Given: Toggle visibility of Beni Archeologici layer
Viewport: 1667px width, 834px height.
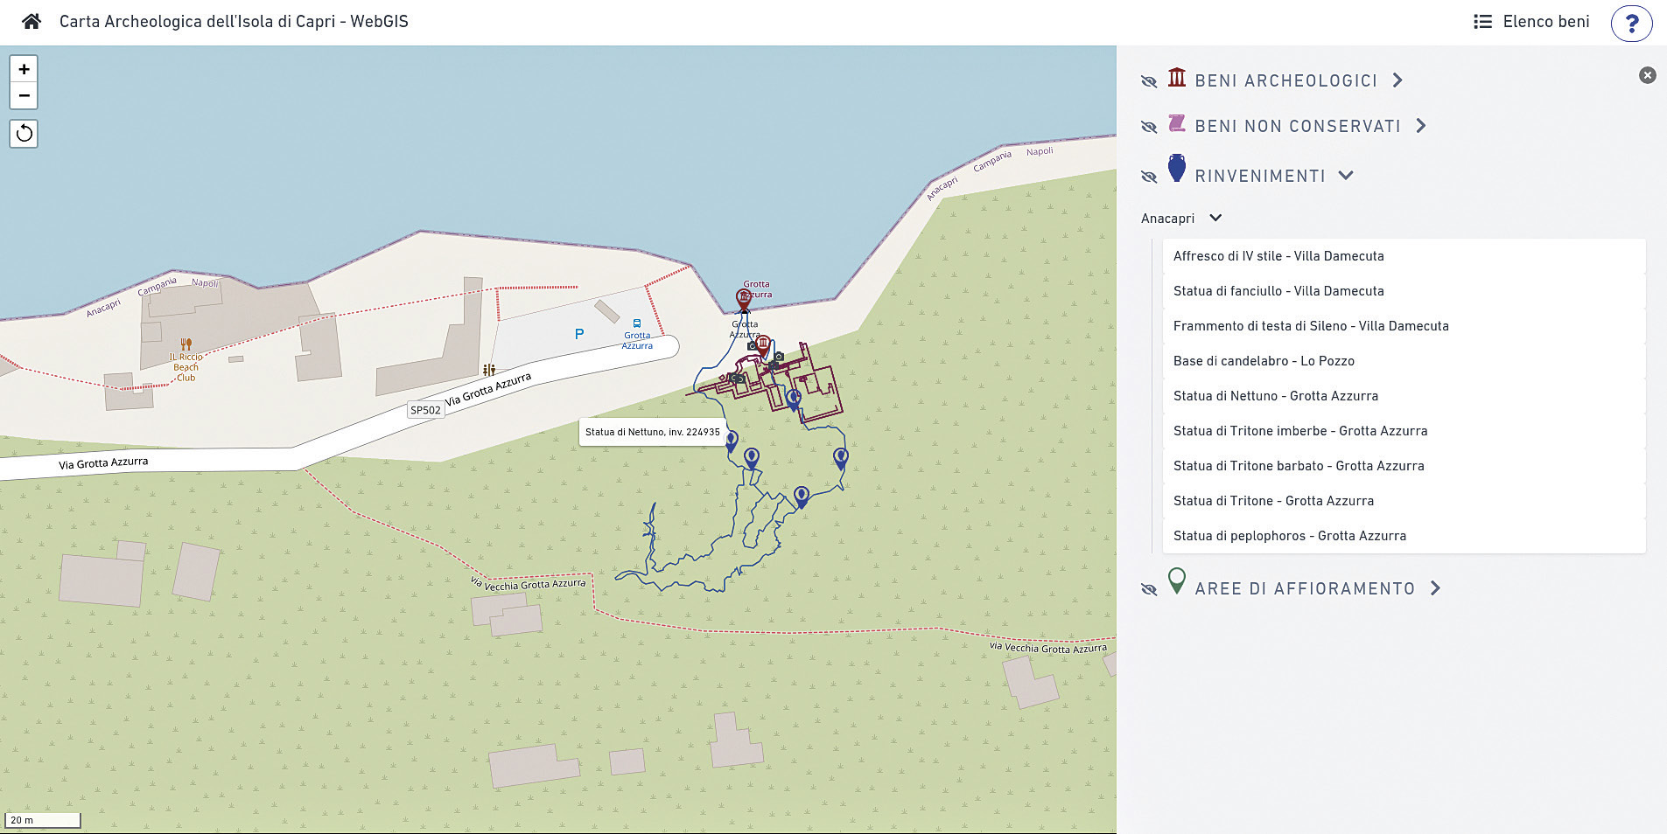Looking at the screenshot, I should (1149, 81).
